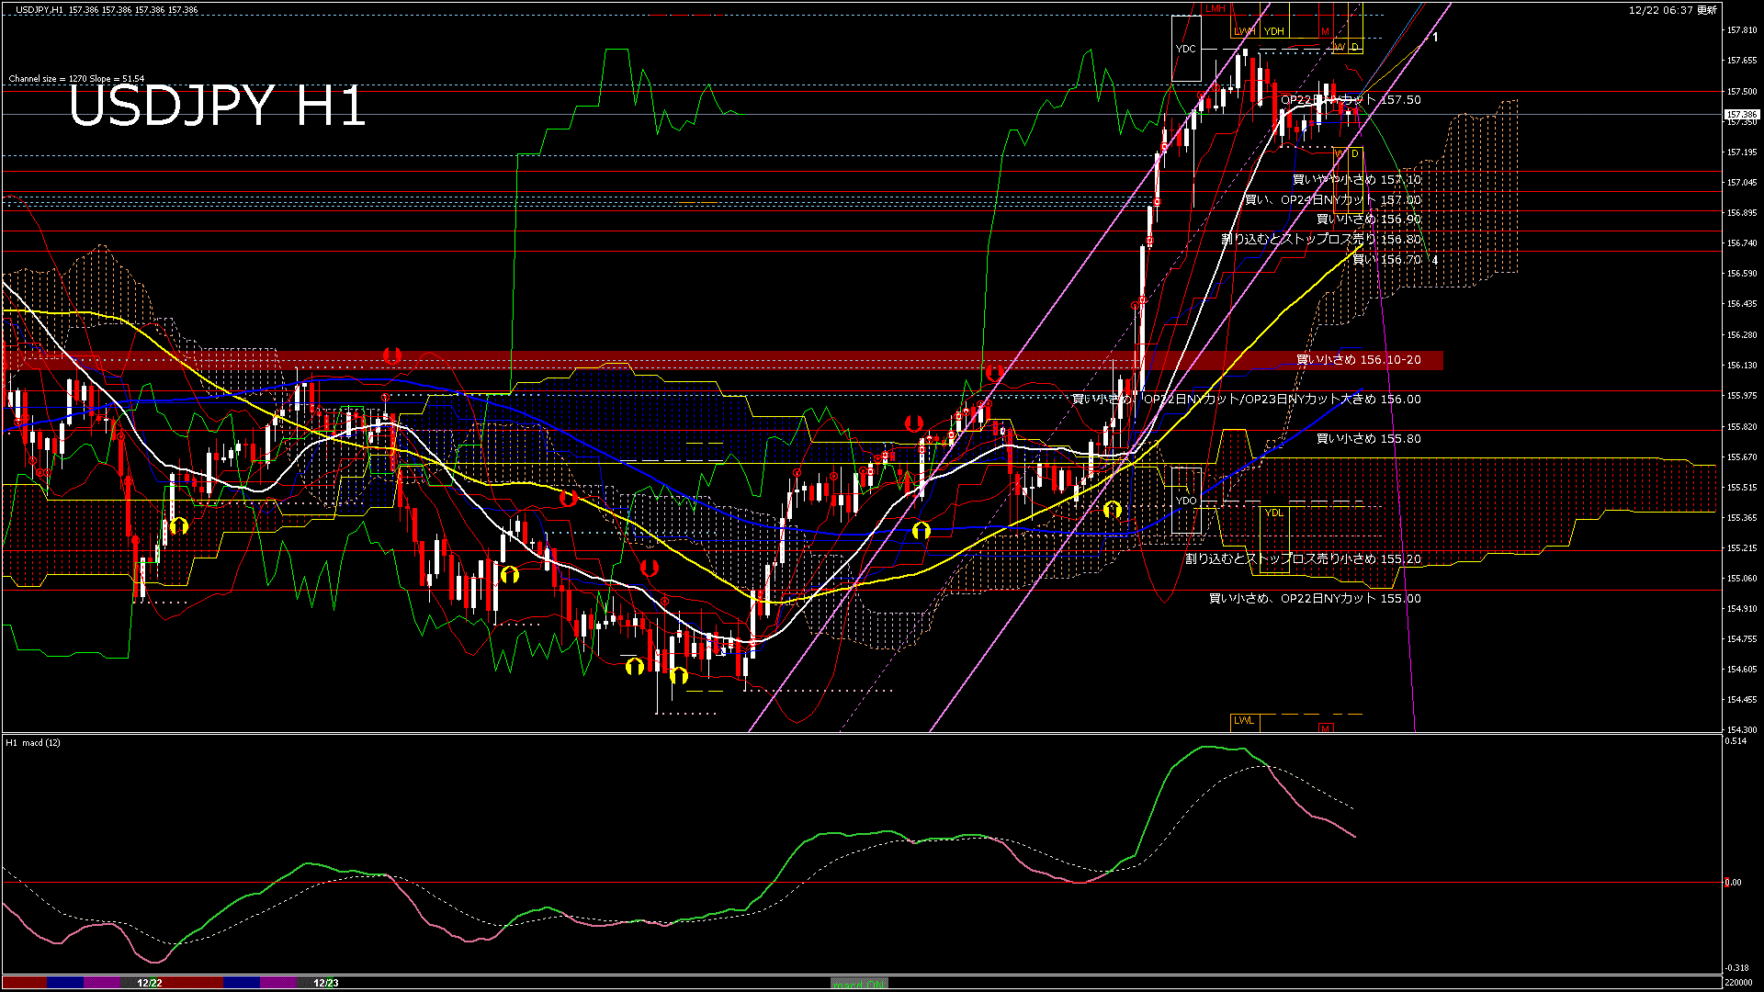Image resolution: width=1764 pixels, height=992 pixels.
Task: Click the white YDO label box
Action: (1187, 499)
